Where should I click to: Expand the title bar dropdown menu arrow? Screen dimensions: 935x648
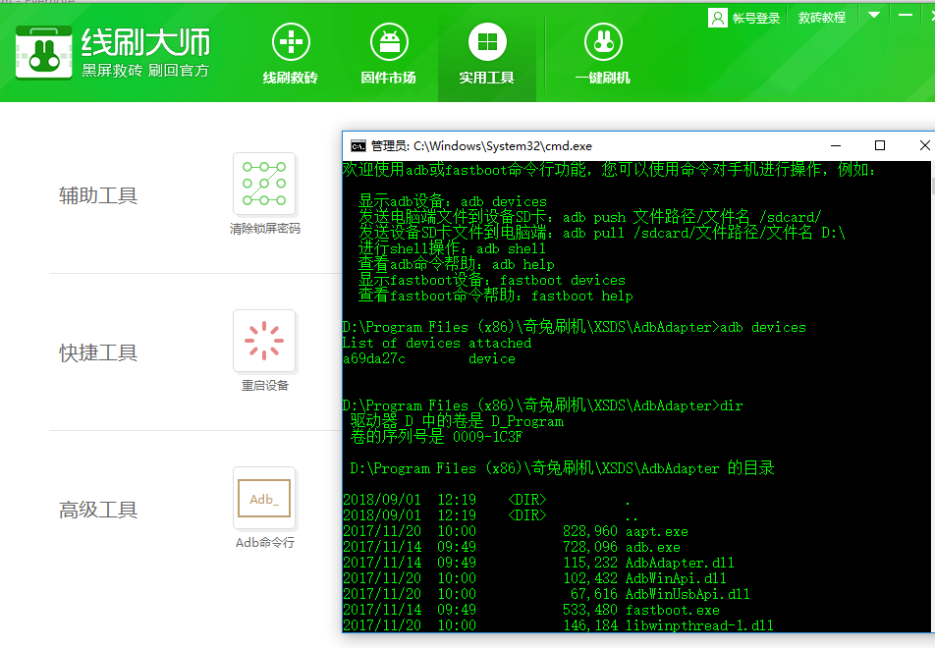873,15
